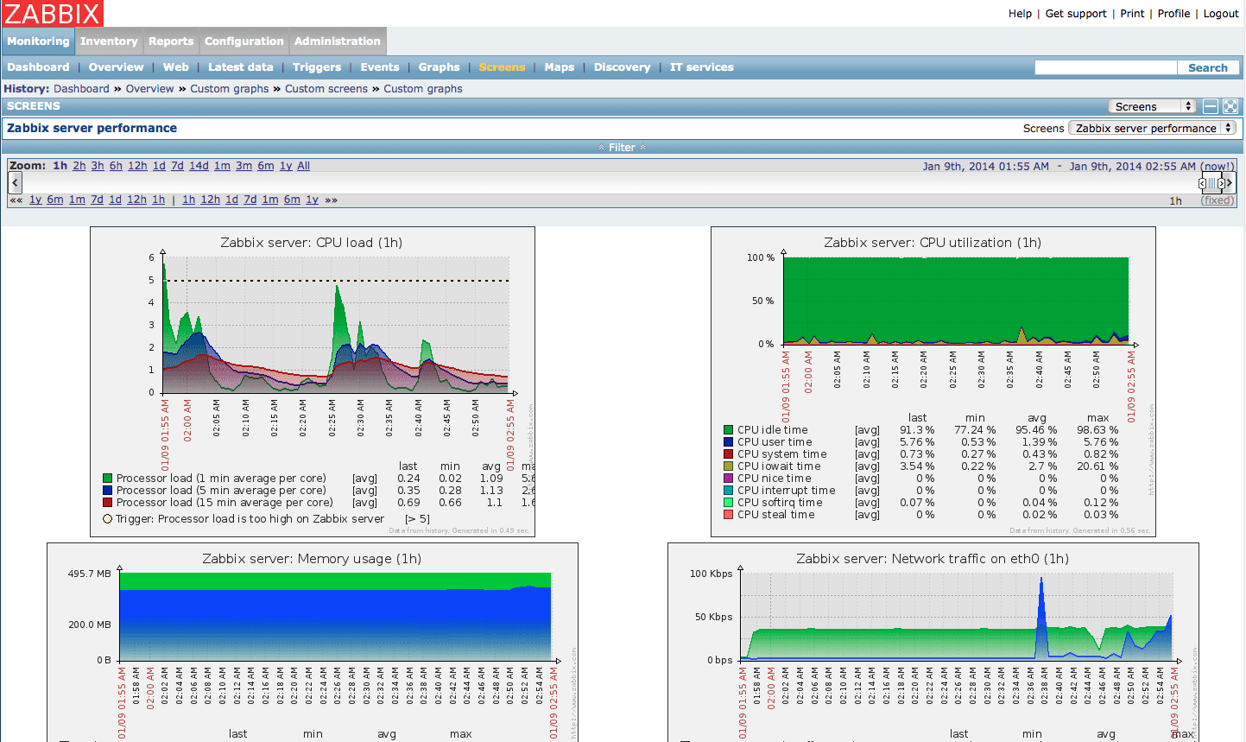Viewport: 1246px width, 742px height.
Task: Open Discovery submenu
Action: [622, 67]
